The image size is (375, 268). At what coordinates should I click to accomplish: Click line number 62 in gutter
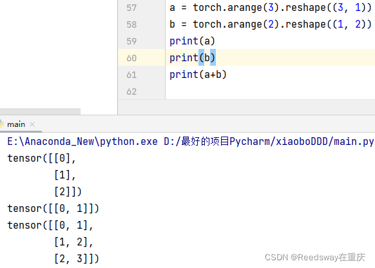tap(131, 91)
